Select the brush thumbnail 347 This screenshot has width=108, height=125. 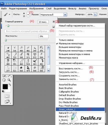point(35,49)
